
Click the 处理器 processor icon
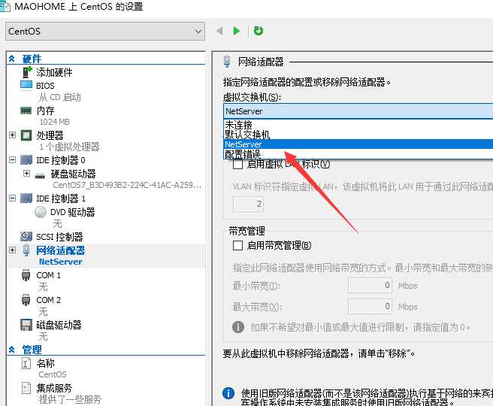pos(26,135)
